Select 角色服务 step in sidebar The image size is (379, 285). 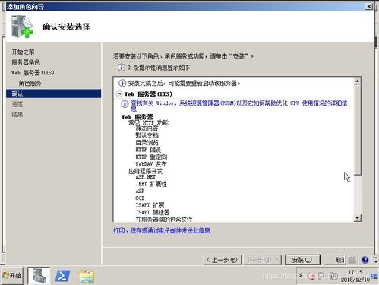click(x=30, y=83)
